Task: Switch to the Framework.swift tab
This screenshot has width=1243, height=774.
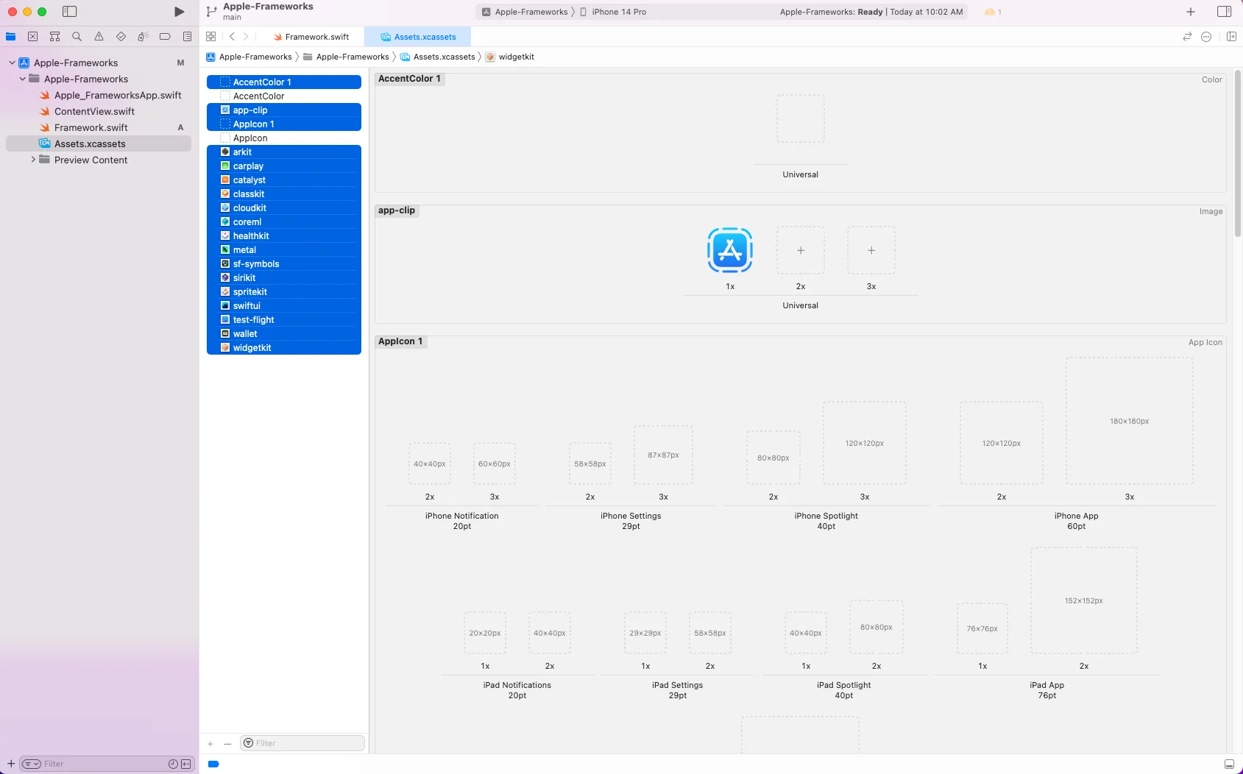Action: (x=311, y=37)
